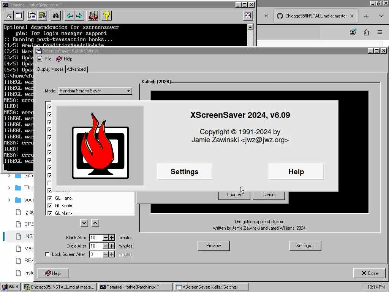The image size is (389, 292).
Task: Move selection down with the down arrow button
Action: coord(84,223)
